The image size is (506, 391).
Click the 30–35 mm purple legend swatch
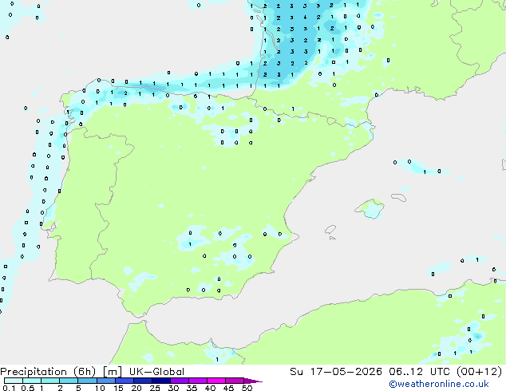point(180,381)
